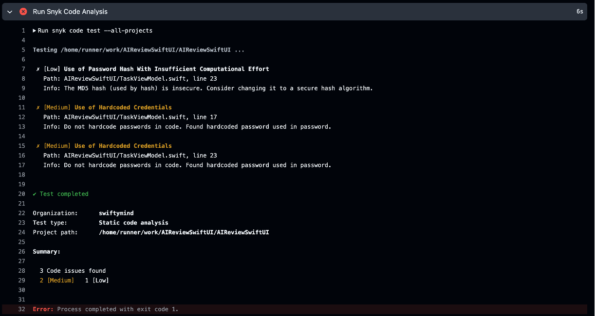Click the red failed status icon

coord(23,12)
